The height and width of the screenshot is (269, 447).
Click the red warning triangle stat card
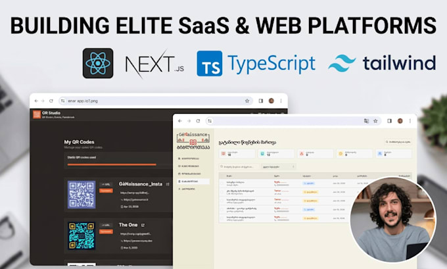(x=315, y=153)
